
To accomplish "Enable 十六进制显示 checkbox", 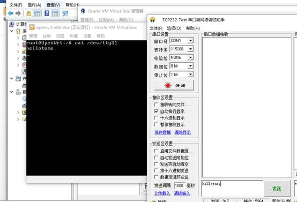I will (x=156, y=118).
